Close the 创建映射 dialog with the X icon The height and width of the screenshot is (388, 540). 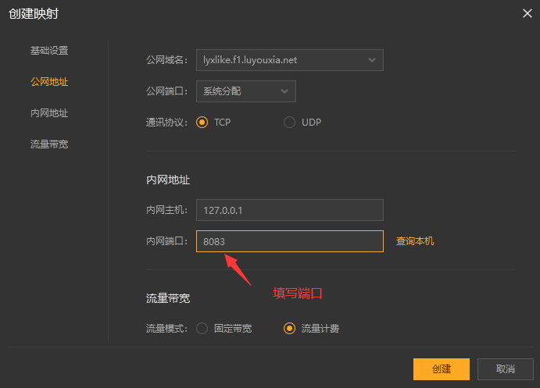[x=527, y=13]
